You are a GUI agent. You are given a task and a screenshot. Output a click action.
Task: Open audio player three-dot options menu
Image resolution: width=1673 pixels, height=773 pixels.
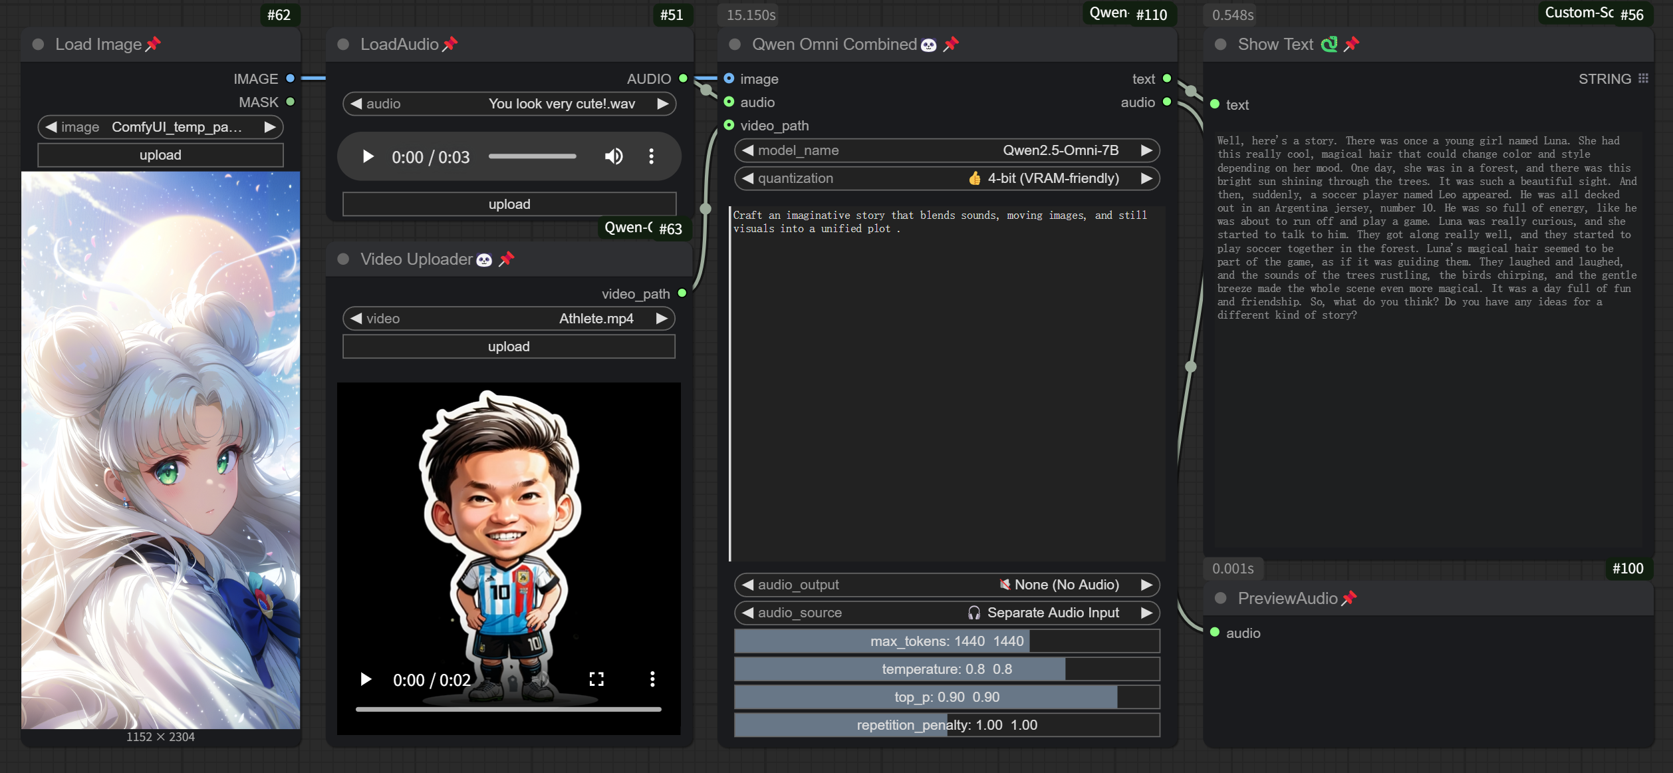[651, 156]
